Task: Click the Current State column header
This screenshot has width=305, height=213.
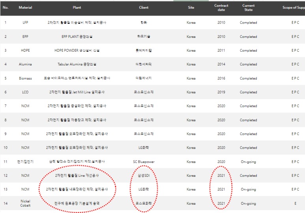Action: pos(249,7)
